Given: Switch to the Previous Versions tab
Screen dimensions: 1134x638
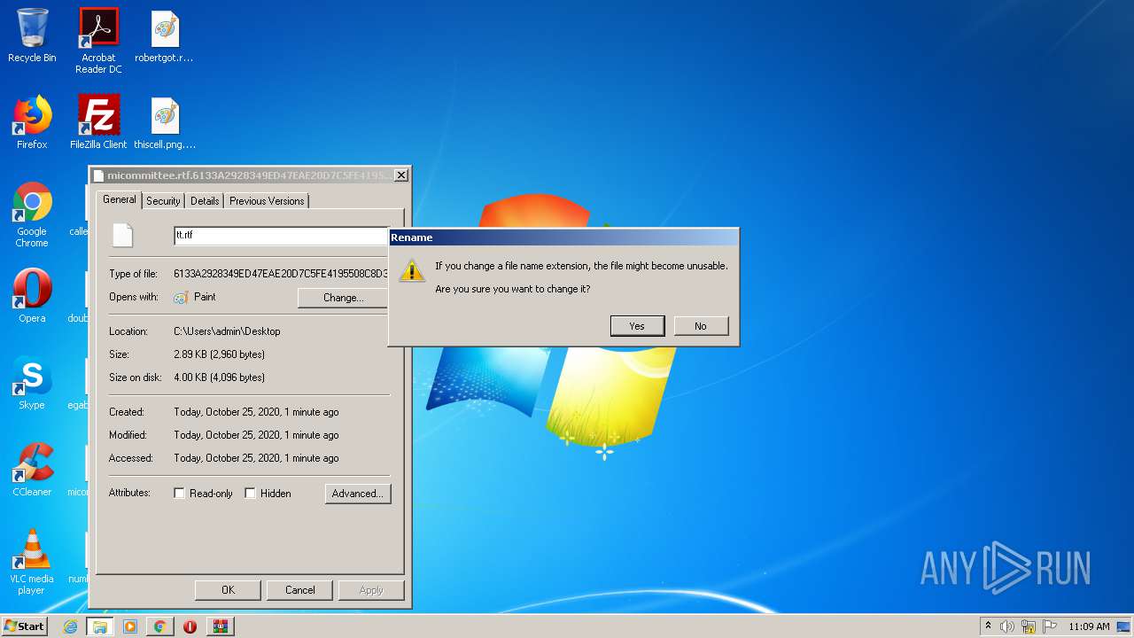Looking at the screenshot, I should (x=267, y=201).
